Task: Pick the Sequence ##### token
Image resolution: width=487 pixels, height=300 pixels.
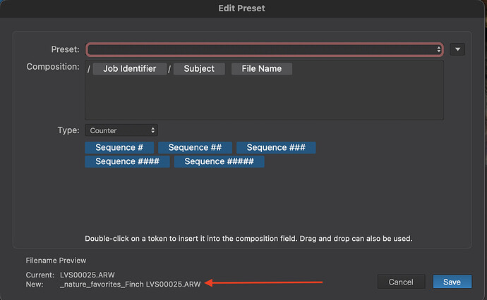Action: point(220,161)
